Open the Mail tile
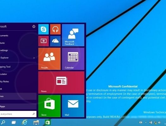Viewport: 166px width, 126px height. (73, 106)
